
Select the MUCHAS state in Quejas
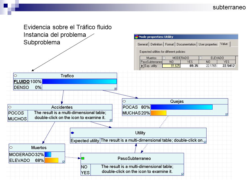click(x=132, y=113)
